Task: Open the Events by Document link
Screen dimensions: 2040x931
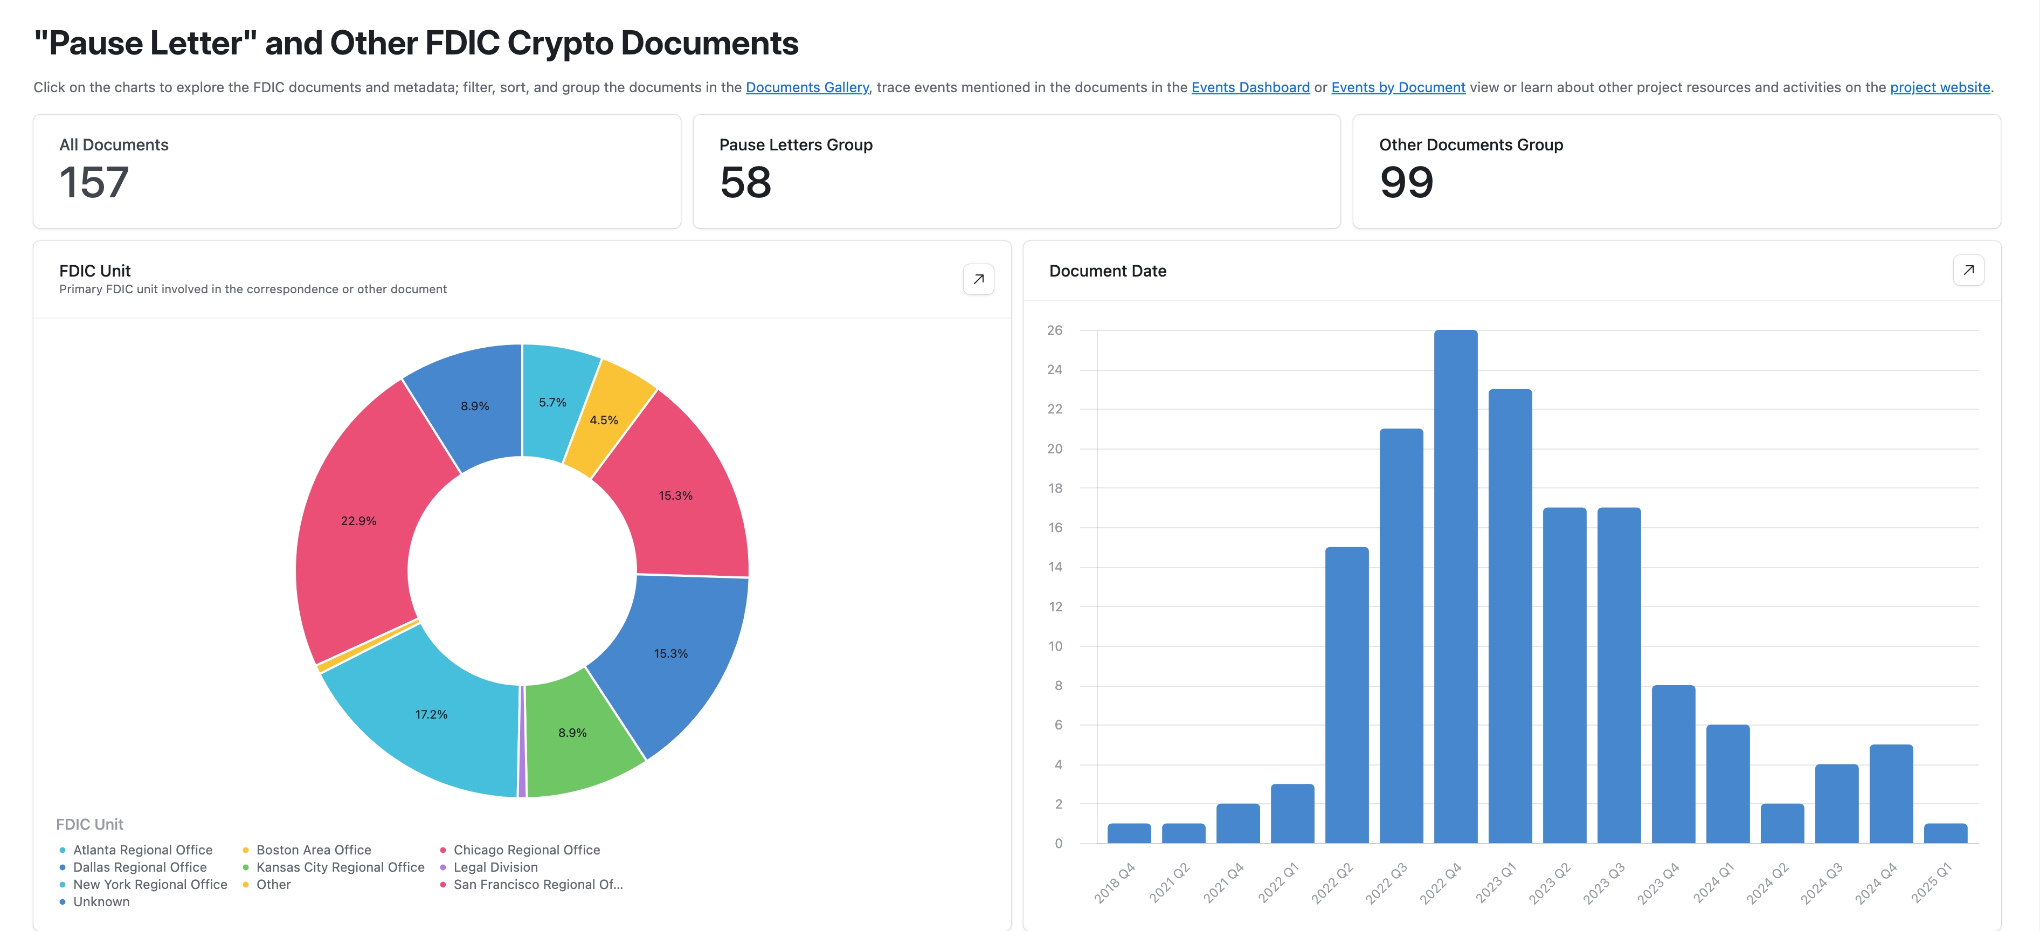Action: [x=1398, y=87]
